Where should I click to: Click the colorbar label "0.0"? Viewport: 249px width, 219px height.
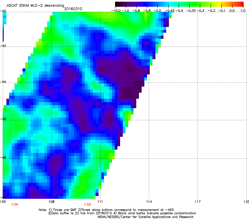(x=232, y=11)
